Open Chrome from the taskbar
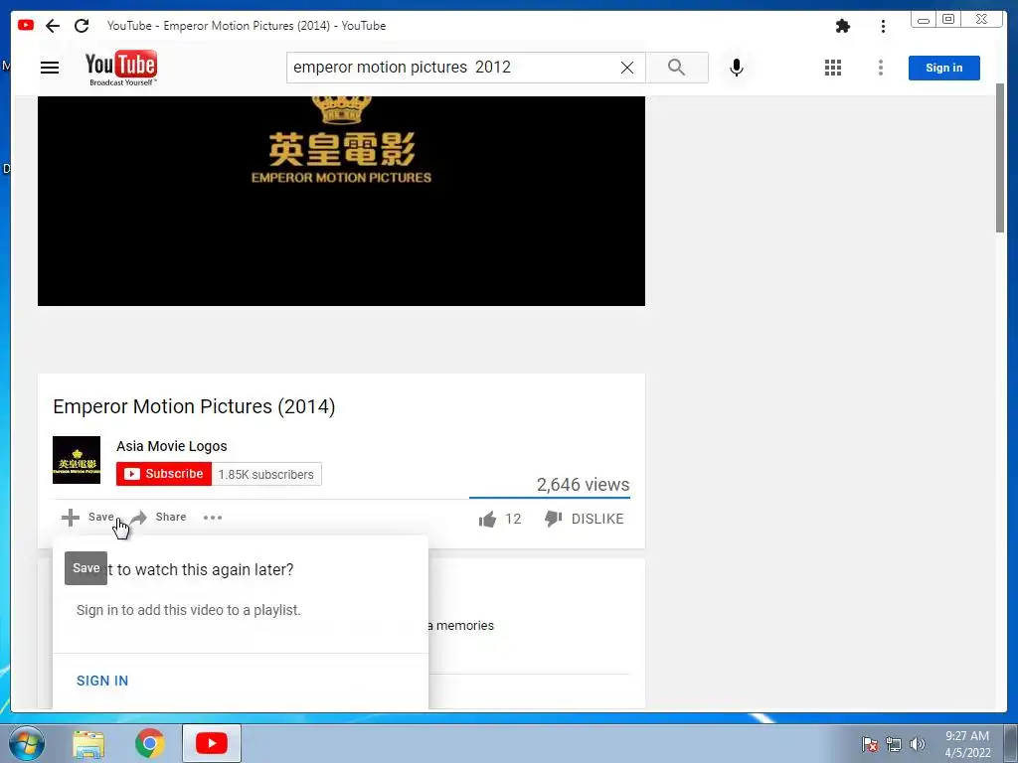The width and height of the screenshot is (1018, 763). (x=149, y=743)
